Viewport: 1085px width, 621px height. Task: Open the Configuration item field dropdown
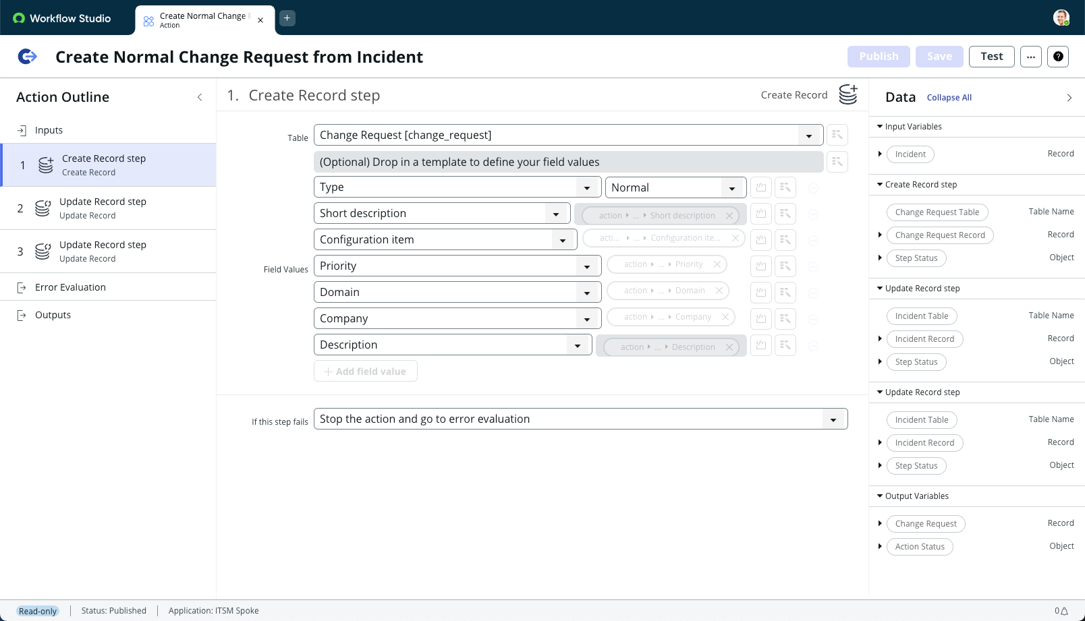(563, 241)
